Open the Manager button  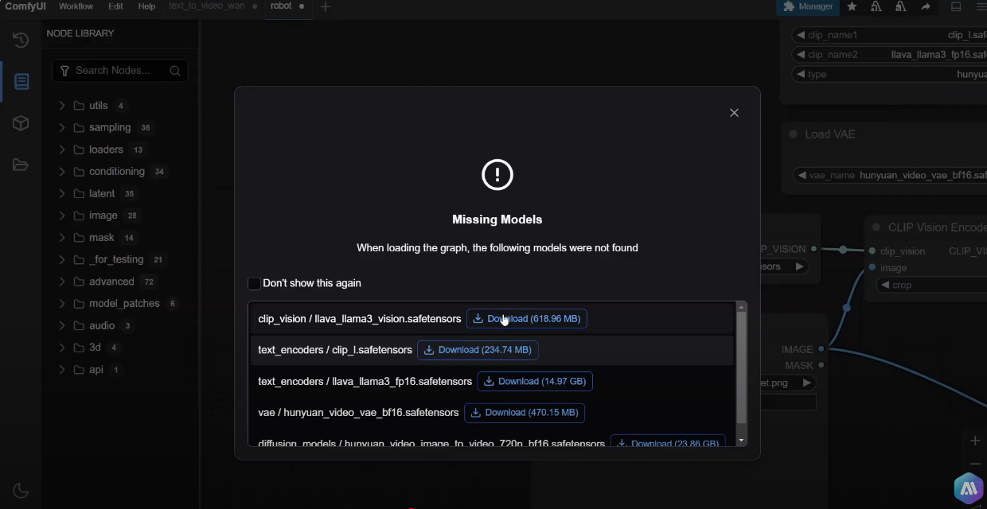point(808,6)
